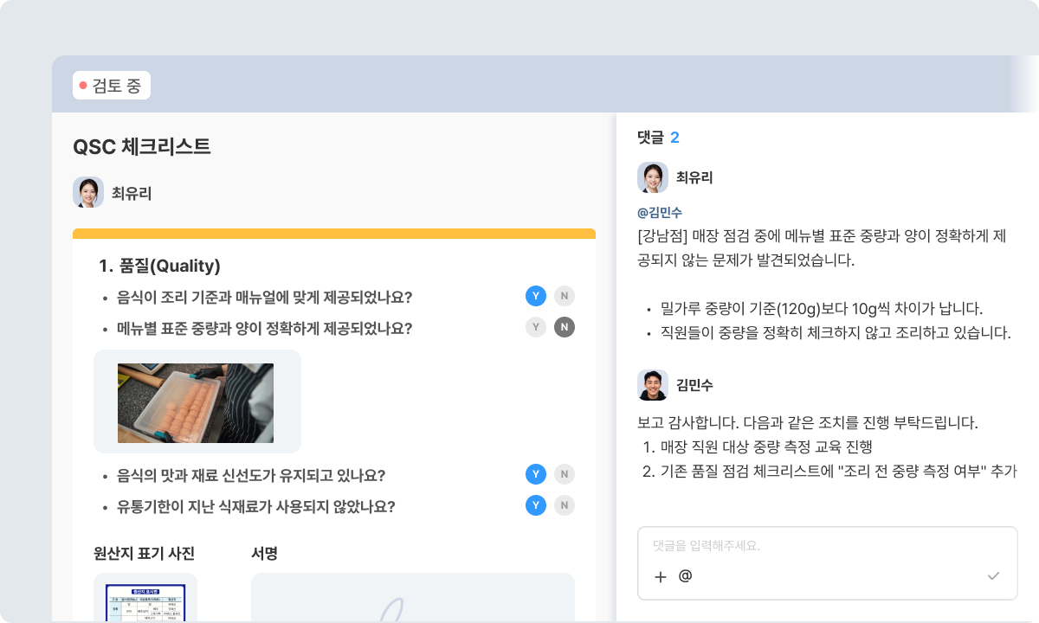Click question text 메뉴별 표준 중량과 양이 정확하게 제공되었나요?
Viewport: 1039px width, 623px height.
264,328
